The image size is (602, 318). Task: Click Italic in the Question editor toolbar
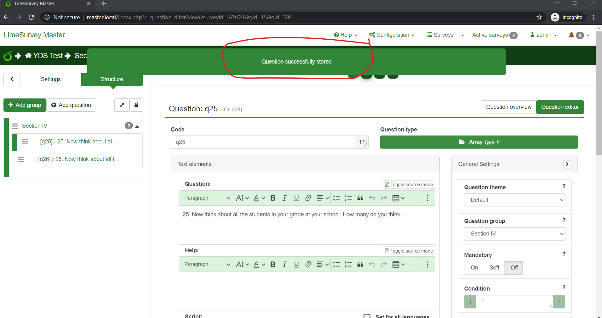284,198
